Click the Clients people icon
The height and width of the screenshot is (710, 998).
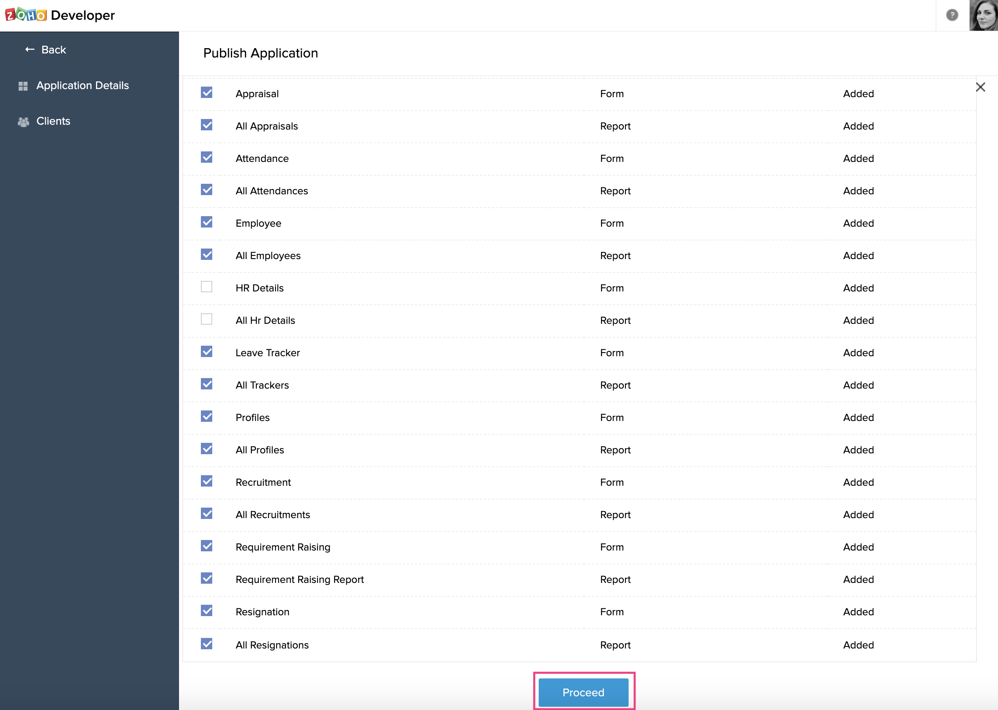tap(23, 121)
